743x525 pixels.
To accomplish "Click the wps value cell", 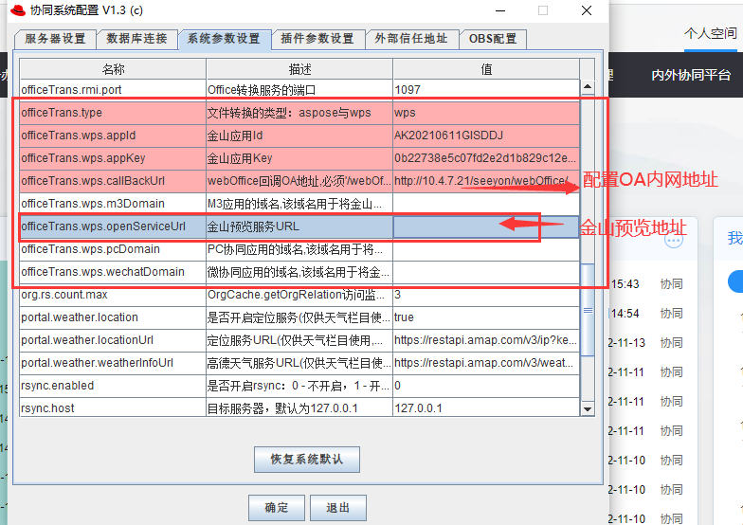I will point(486,113).
